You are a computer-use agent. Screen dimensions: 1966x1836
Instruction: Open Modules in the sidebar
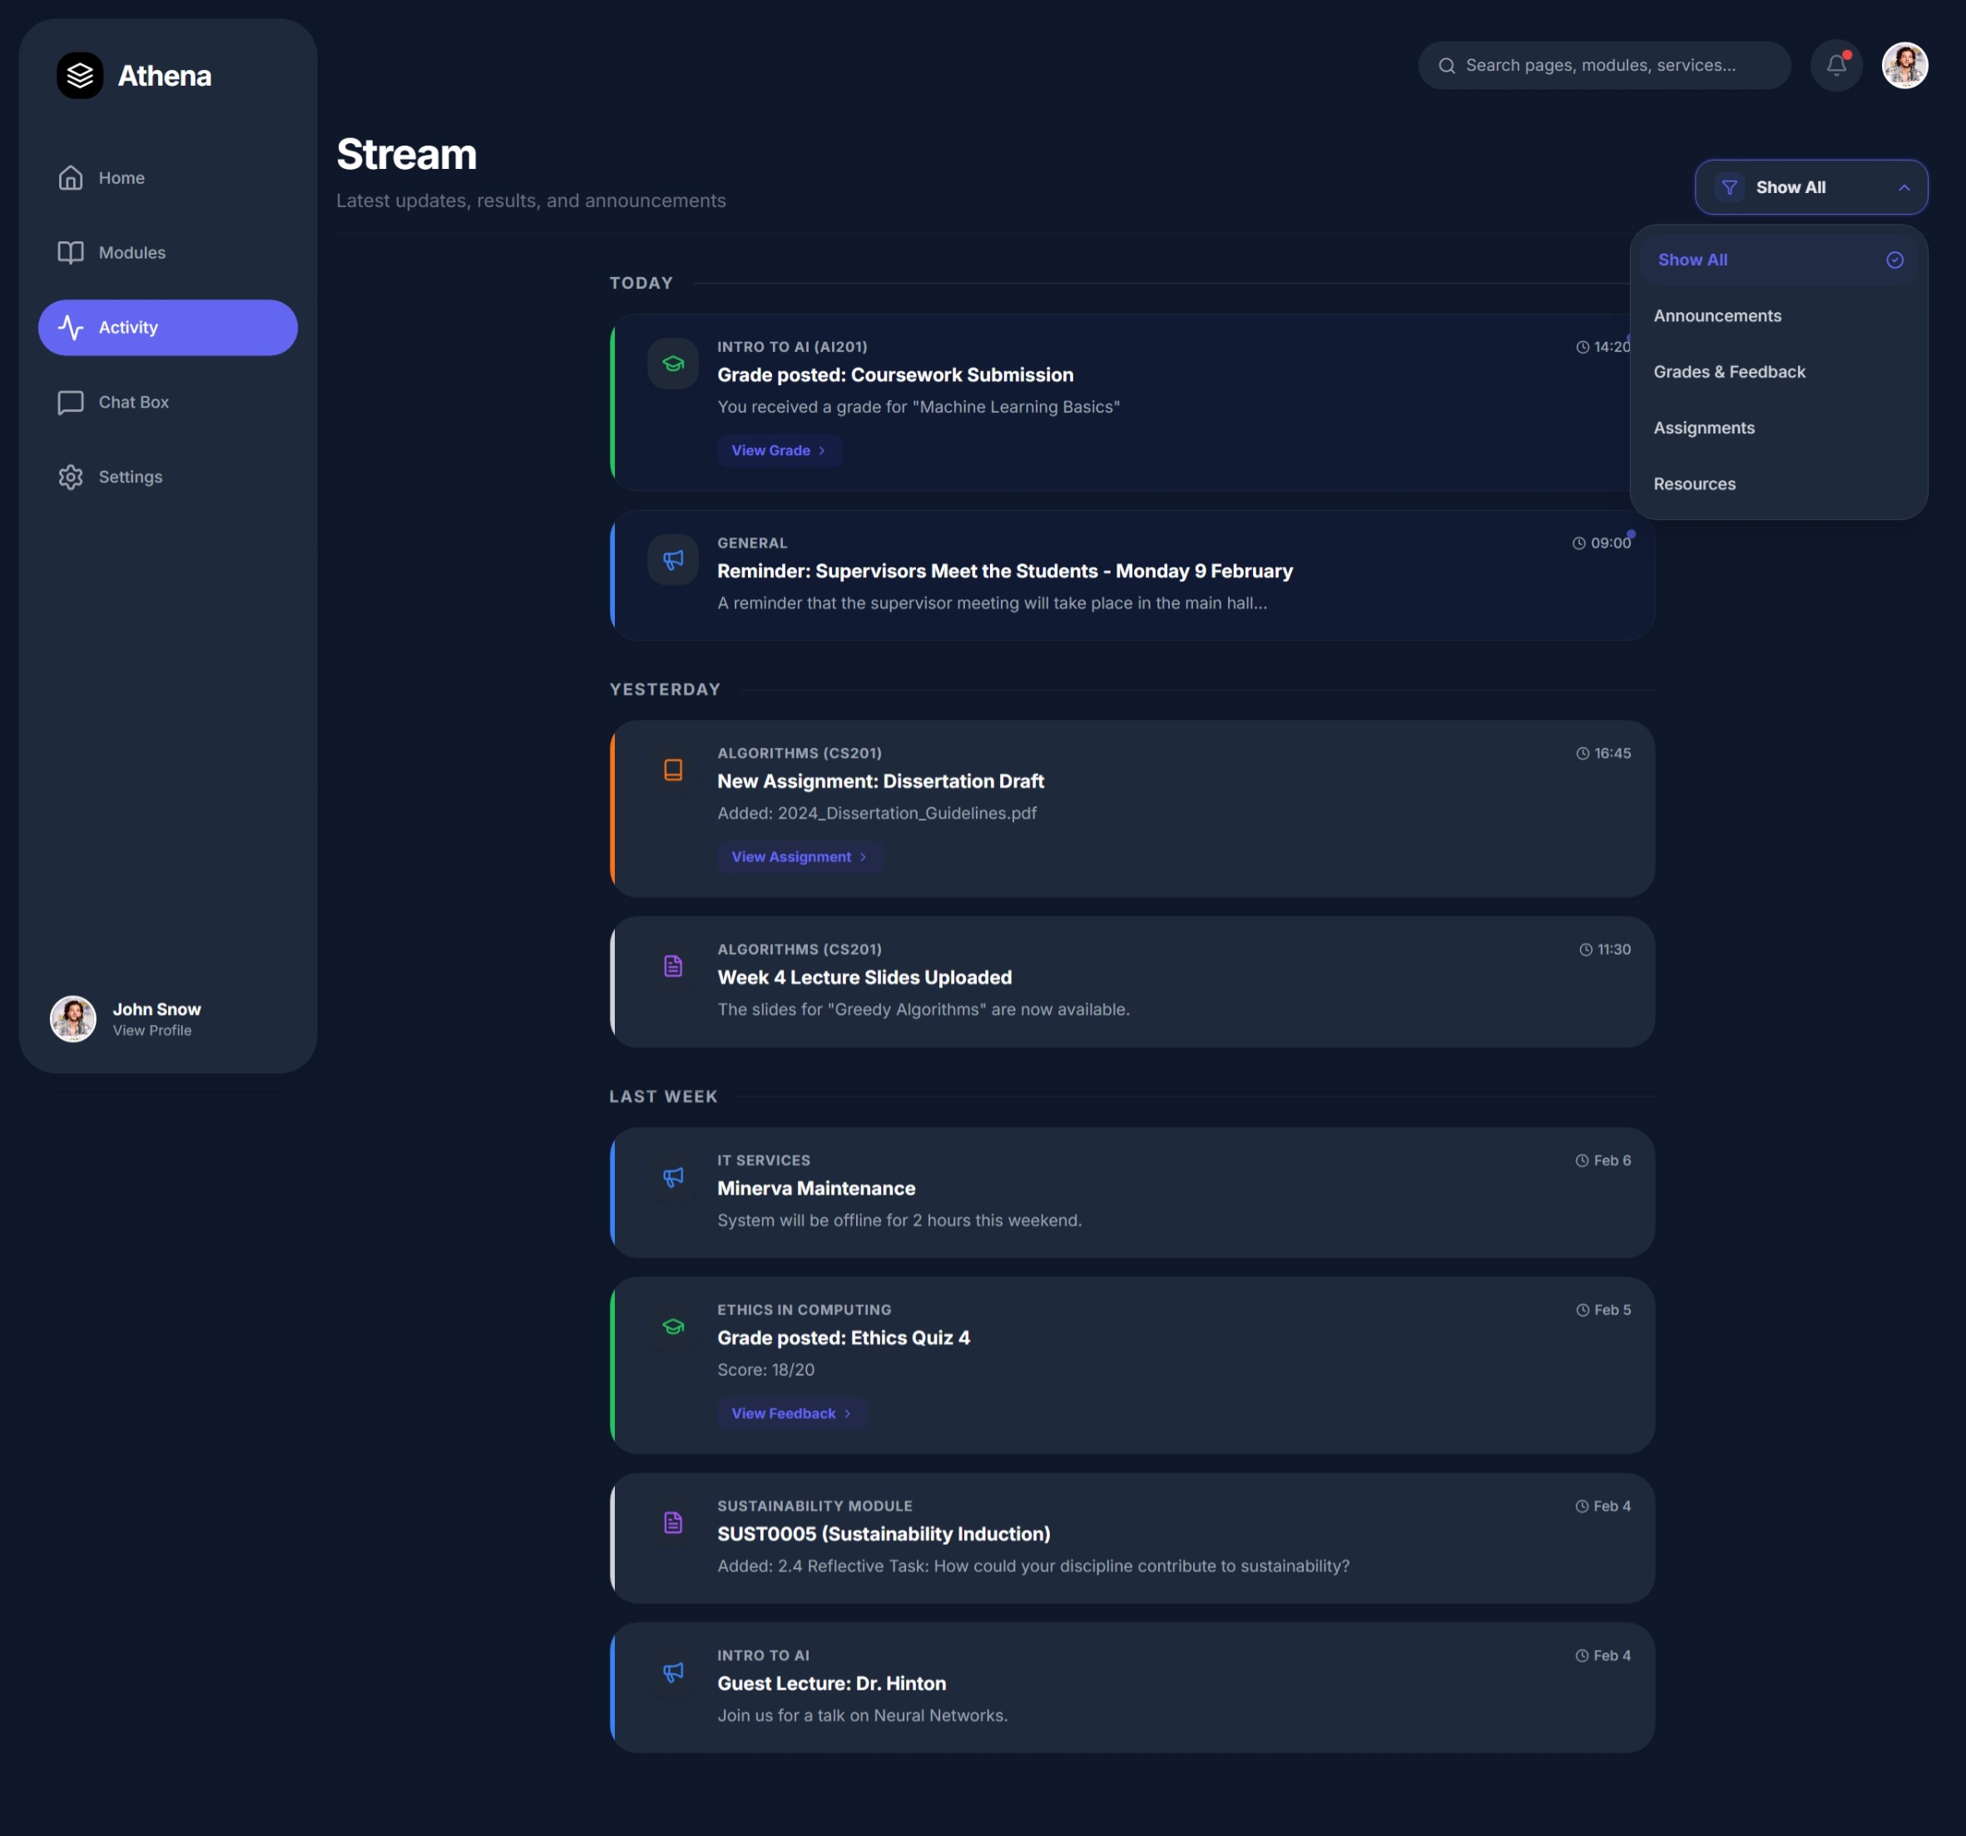131,252
